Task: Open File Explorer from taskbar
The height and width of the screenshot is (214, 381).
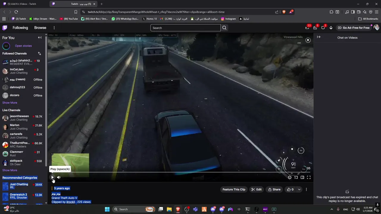Action: pyautogui.click(x=169, y=209)
